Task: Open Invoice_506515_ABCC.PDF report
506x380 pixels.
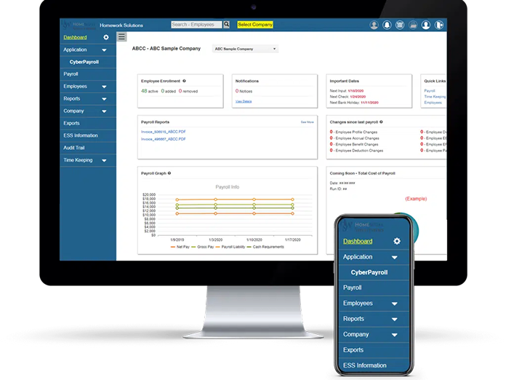Action: [164, 132]
